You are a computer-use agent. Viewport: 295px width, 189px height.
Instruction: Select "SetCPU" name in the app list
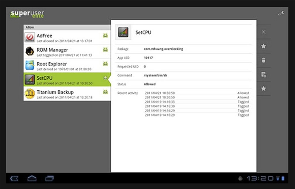point(45,78)
